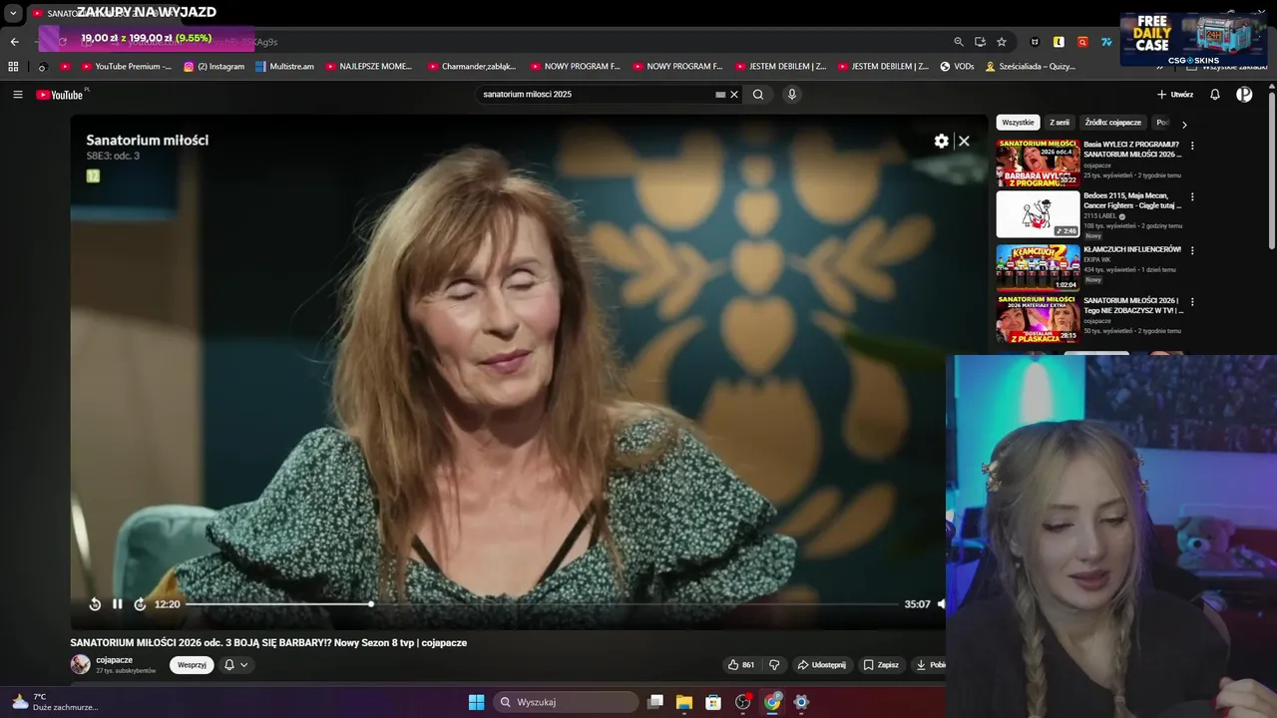The width and height of the screenshot is (1277, 718).
Task: Open the YouTube Premium bookmark
Action: click(x=126, y=67)
